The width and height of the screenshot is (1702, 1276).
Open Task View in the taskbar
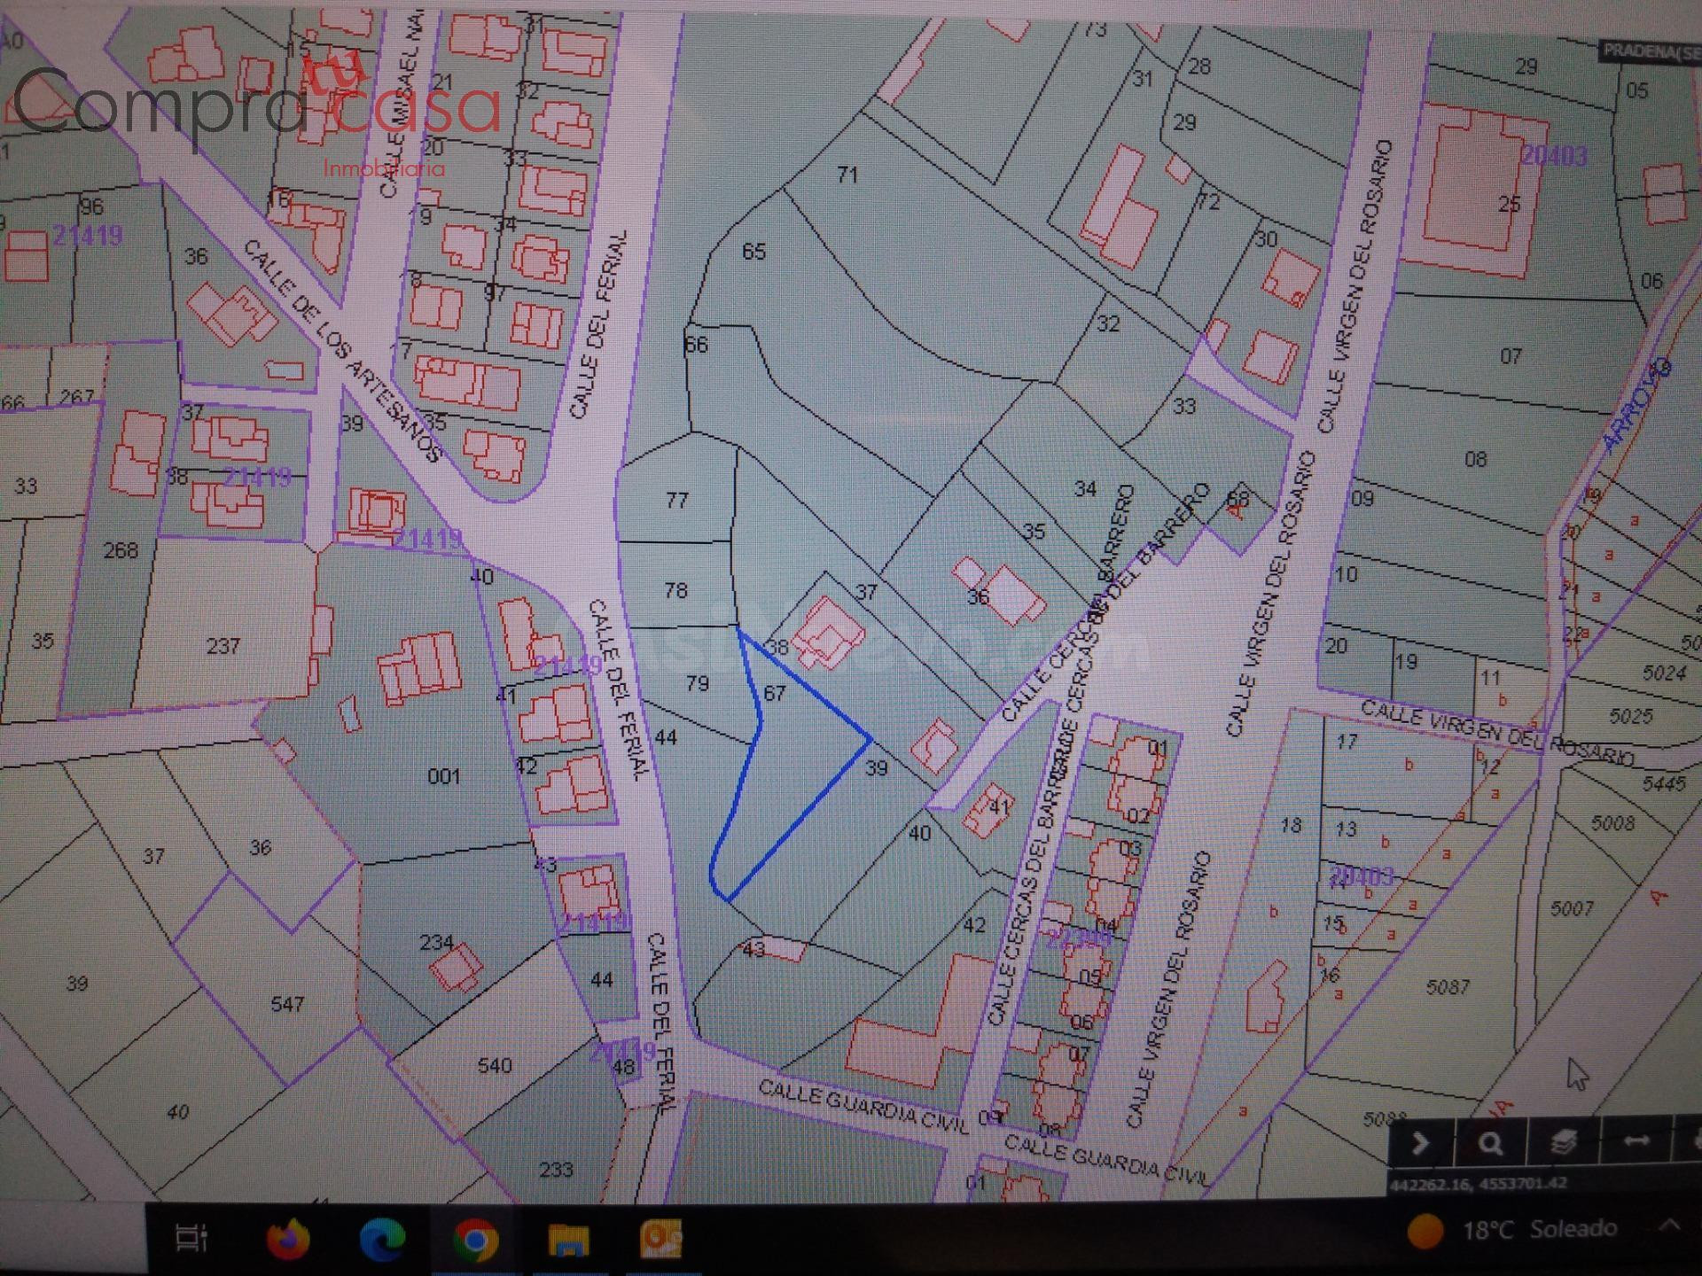tap(193, 1238)
